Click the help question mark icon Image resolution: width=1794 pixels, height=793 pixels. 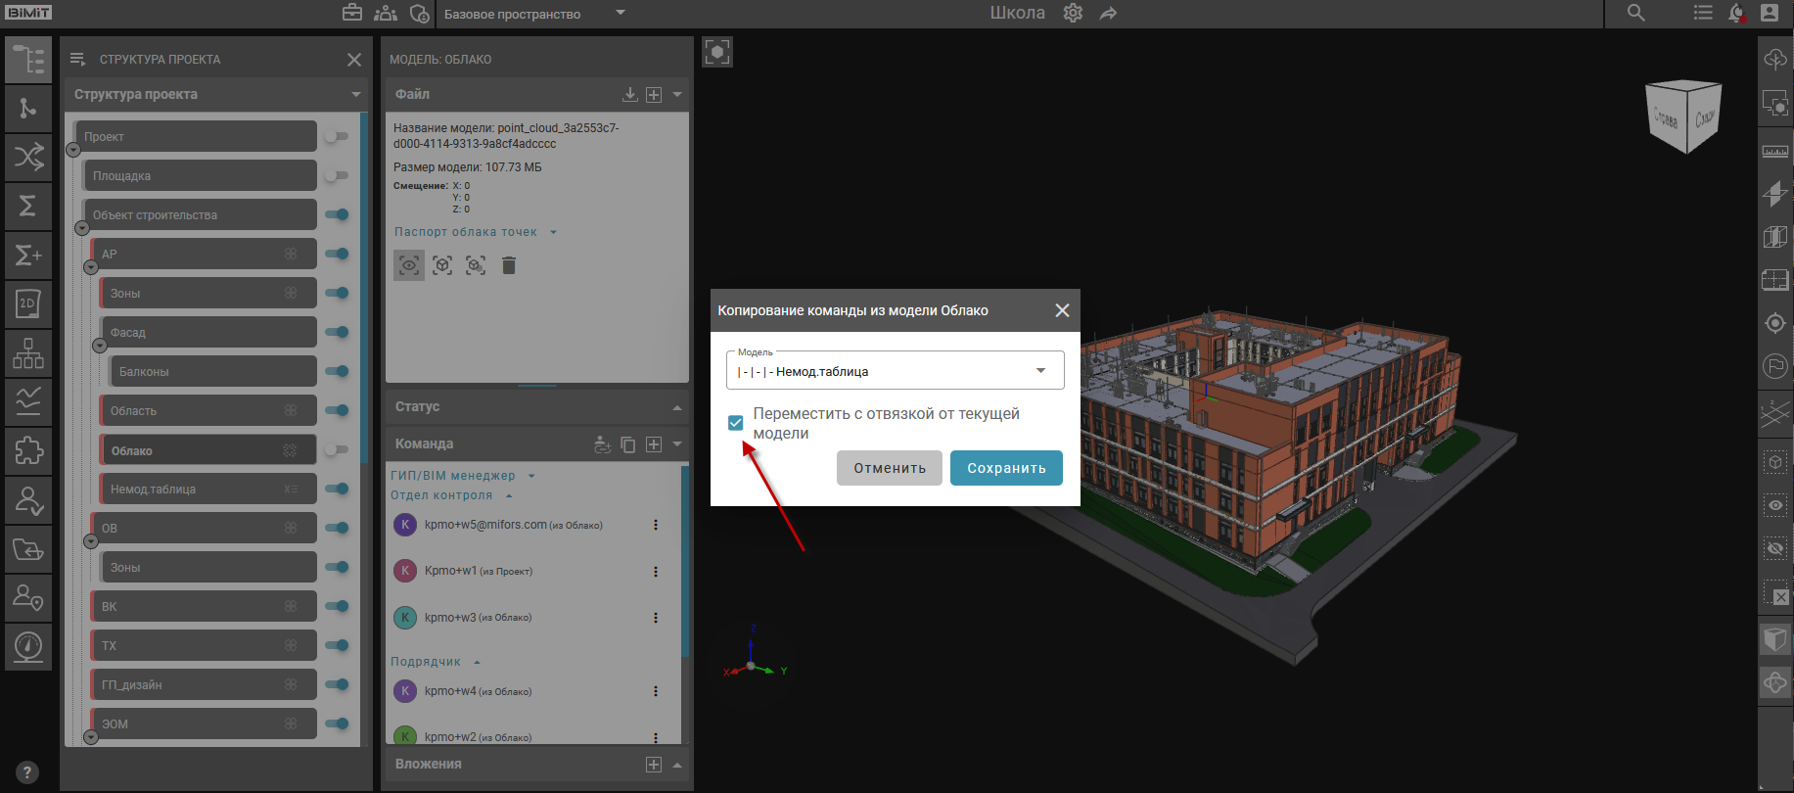pos(27,771)
